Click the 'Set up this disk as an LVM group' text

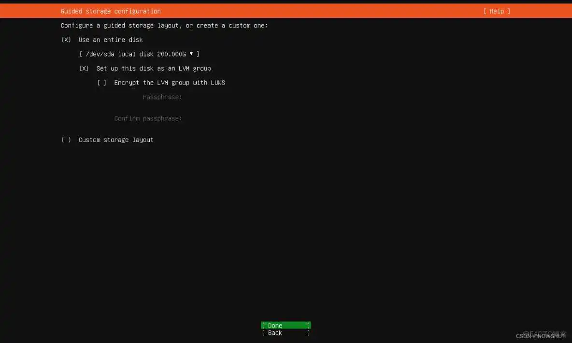(x=154, y=69)
